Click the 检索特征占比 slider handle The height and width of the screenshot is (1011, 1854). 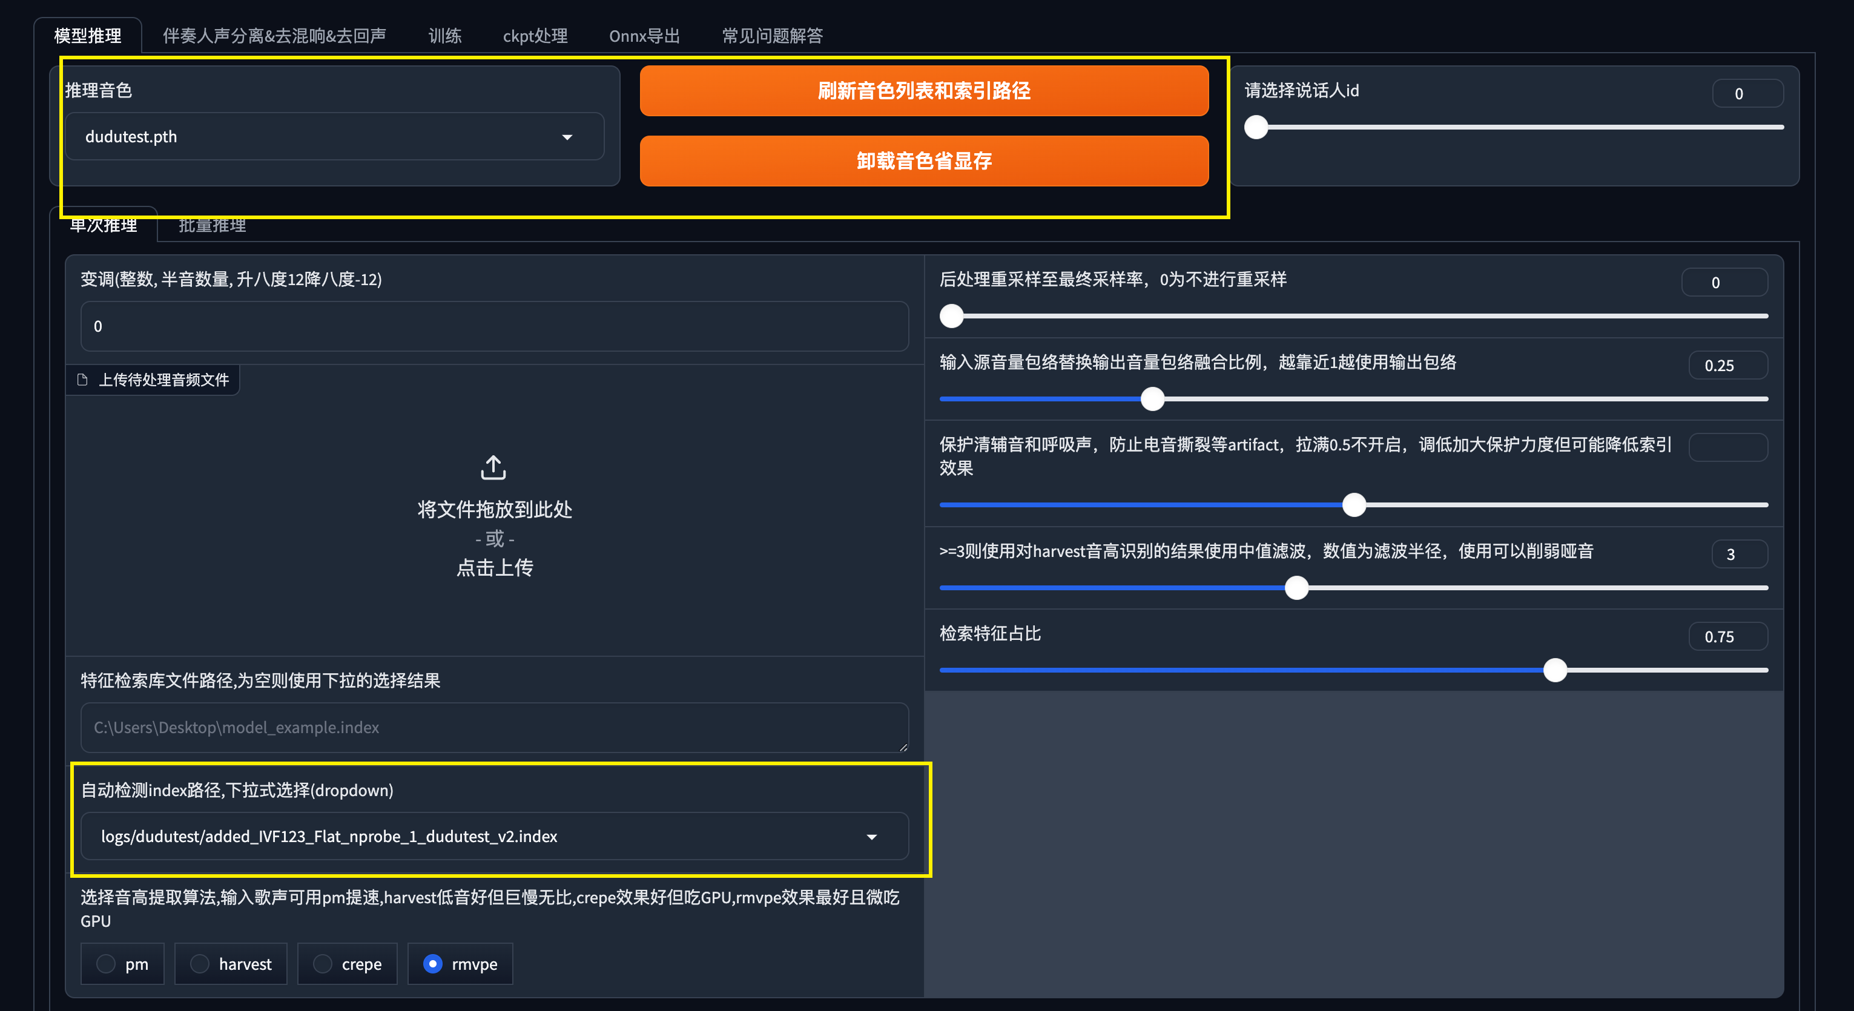click(1555, 670)
